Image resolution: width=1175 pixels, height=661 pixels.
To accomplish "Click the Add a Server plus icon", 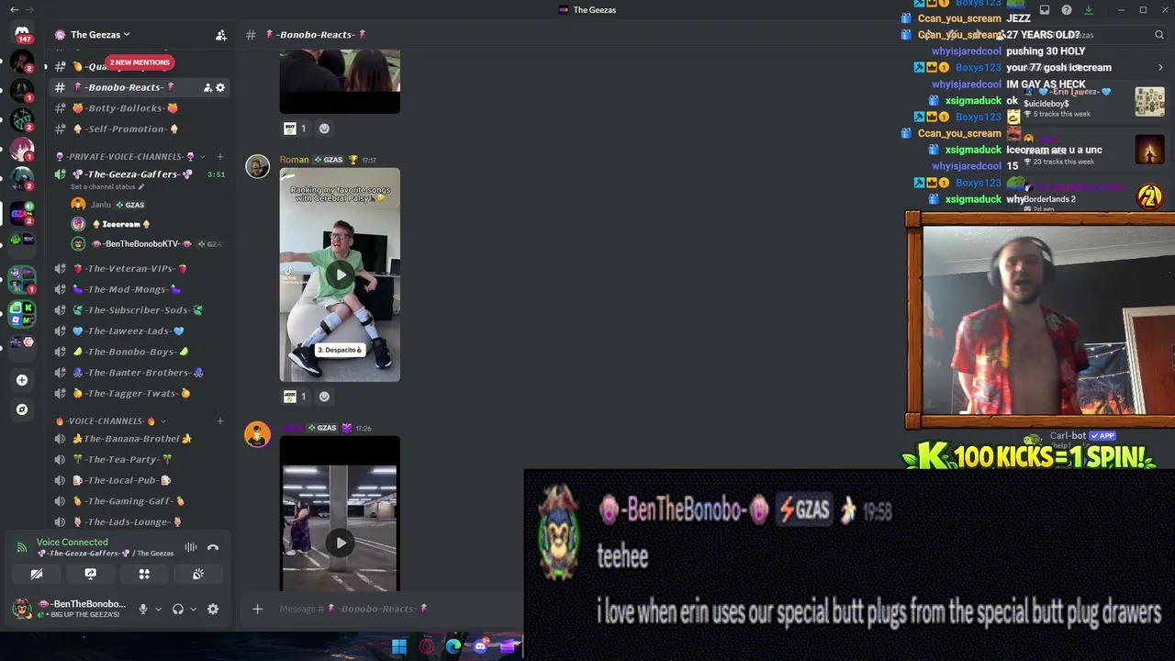I will click(22, 380).
